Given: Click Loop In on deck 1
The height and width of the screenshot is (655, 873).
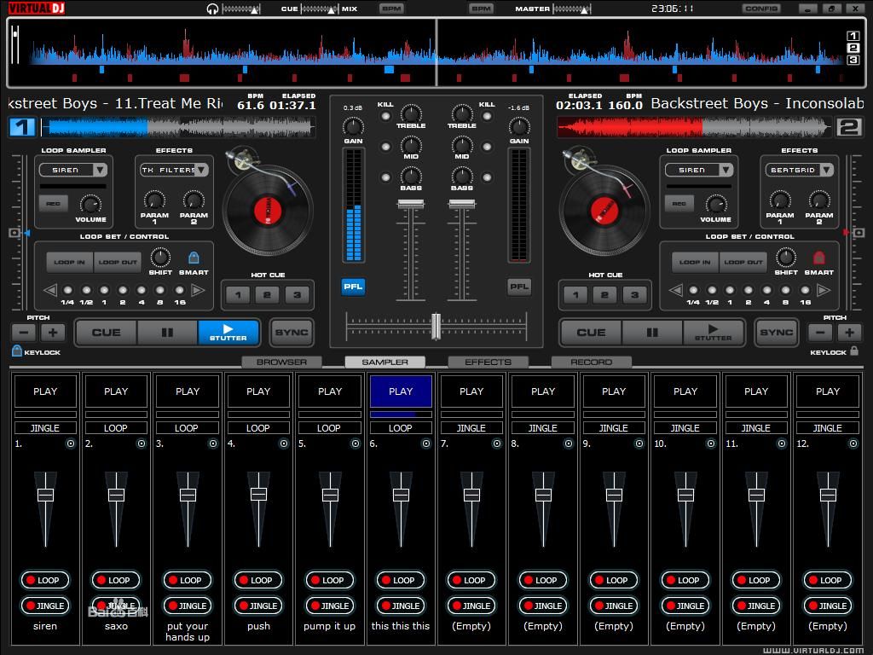Looking at the screenshot, I should pyautogui.click(x=70, y=263).
